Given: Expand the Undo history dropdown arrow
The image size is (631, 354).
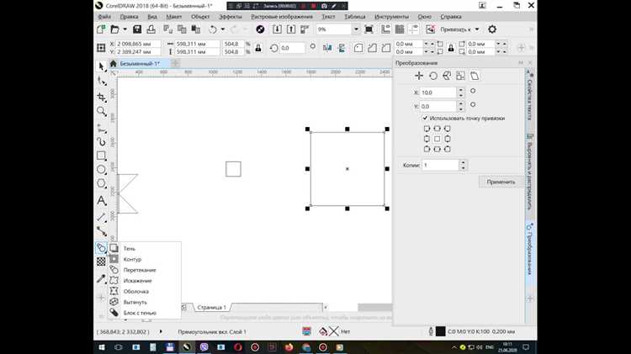Looking at the screenshot, I should 223,29.
